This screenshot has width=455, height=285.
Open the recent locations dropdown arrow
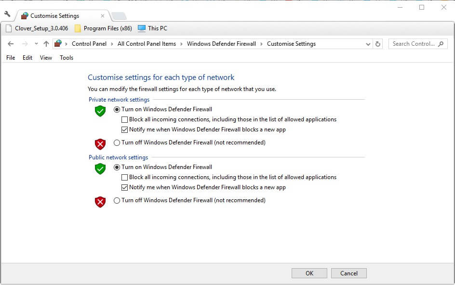click(x=36, y=44)
